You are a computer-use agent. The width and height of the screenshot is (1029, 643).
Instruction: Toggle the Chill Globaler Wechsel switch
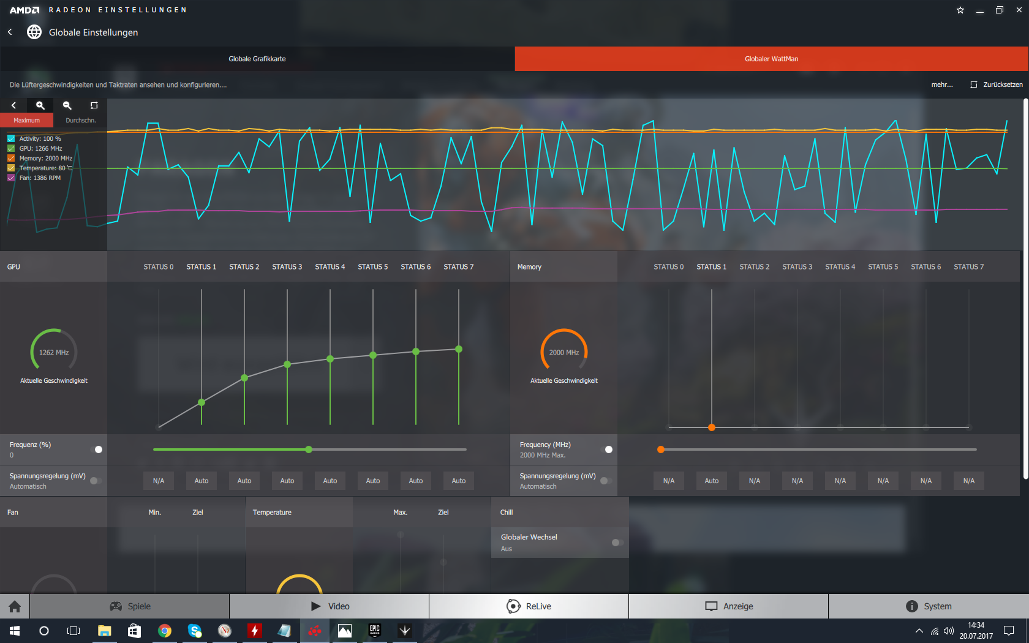tap(617, 543)
